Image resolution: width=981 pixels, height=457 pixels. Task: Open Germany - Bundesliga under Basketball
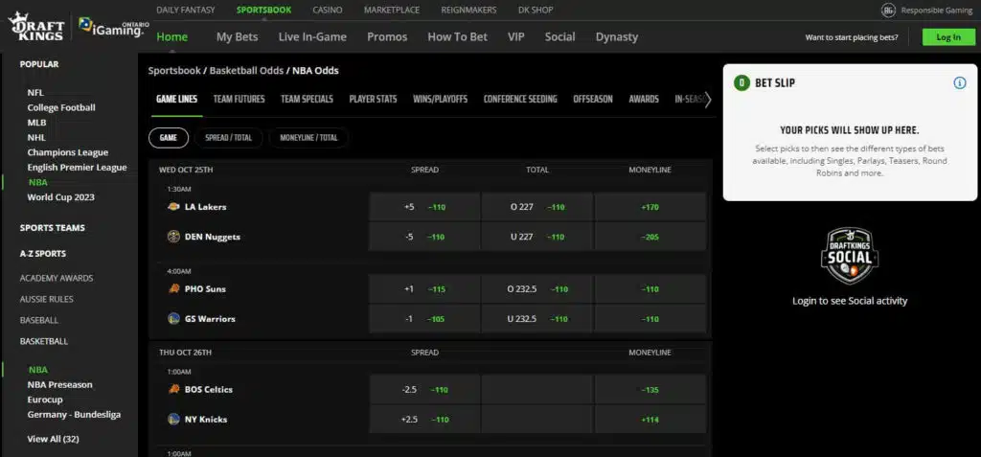74,415
